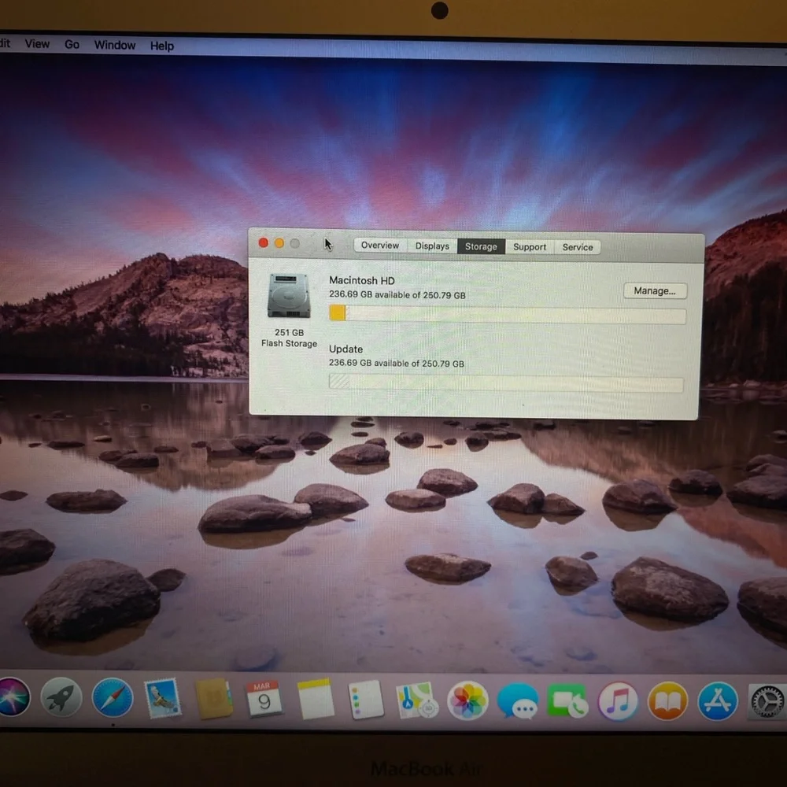
Task: Click the Macintosh HD drive icon
Action: coord(289,296)
